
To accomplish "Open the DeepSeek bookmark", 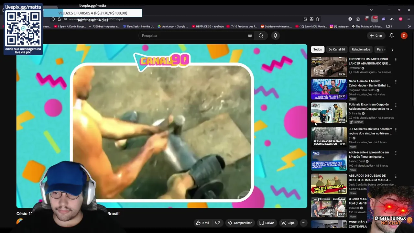I will 139,27.
